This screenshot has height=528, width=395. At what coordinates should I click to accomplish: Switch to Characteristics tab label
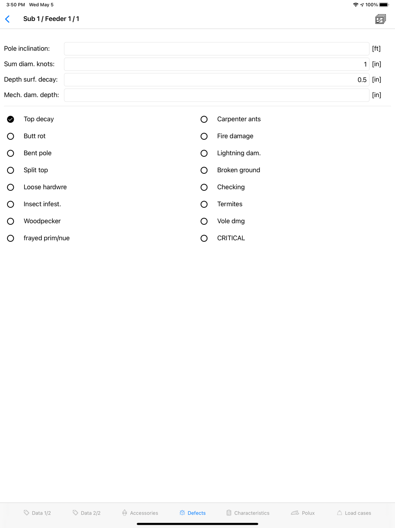[x=252, y=513]
